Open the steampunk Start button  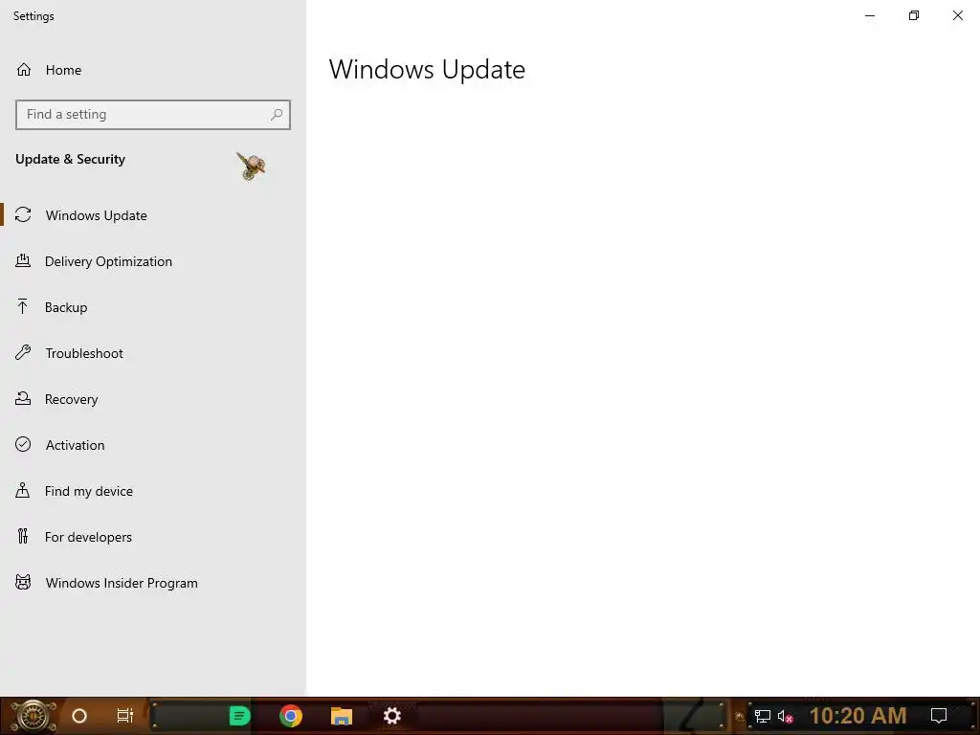[33, 716]
